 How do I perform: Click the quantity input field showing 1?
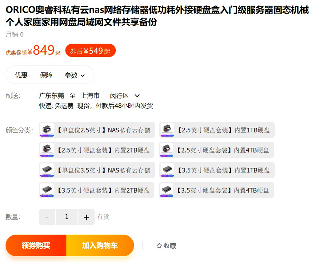point(67,217)
